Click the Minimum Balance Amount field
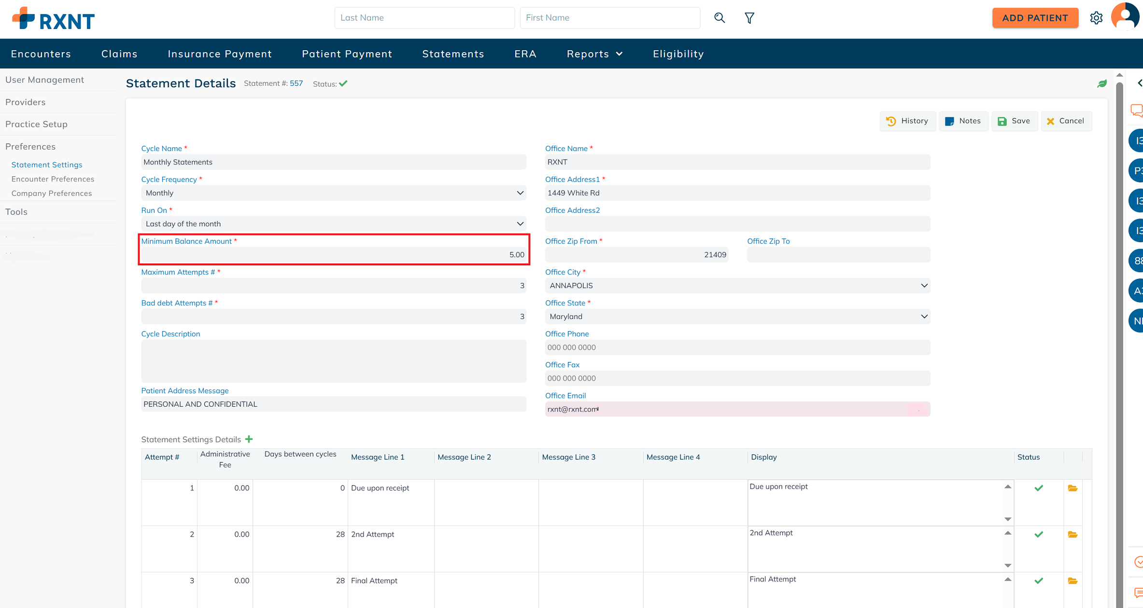Image resolution: width=1143 pixels, height=608 pixels. point(334,255)
